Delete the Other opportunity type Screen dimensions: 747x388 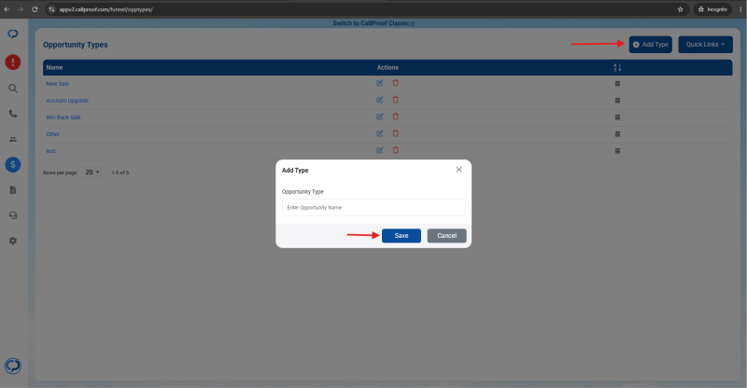pyautogui.click(x=395, y=133)
